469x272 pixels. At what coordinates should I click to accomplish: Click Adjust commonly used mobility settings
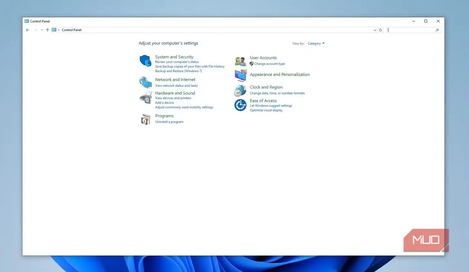(x=184, y=107)
